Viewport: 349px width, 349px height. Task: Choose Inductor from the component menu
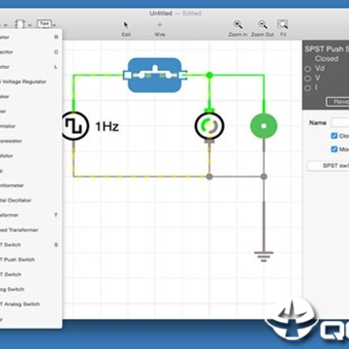click(x=31, y=67)
